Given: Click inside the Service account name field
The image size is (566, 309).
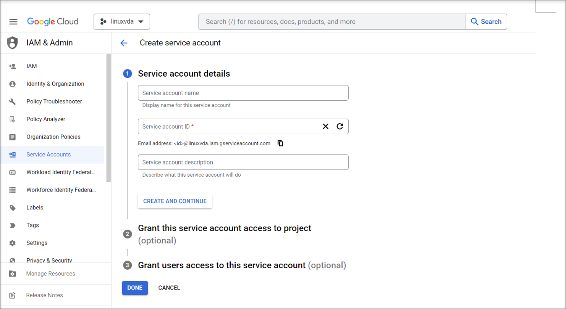Looking at the screenshot, I should tap(243, 93).
